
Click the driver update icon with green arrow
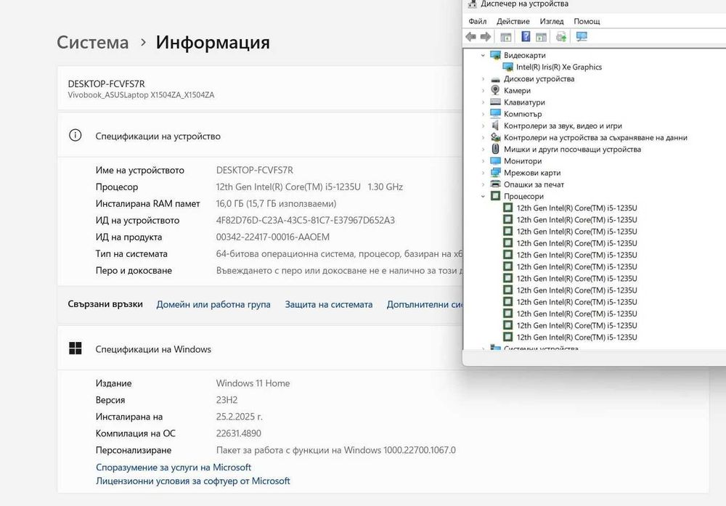561,36
